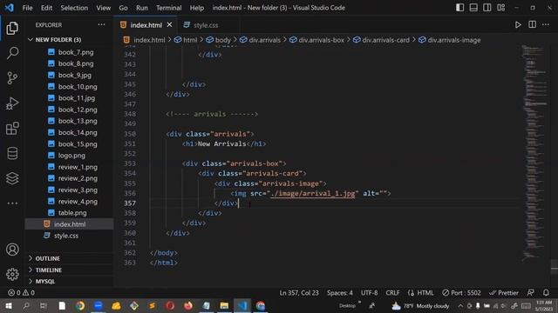
Task: Open style.css from the file tree
Action: (66, 236)
